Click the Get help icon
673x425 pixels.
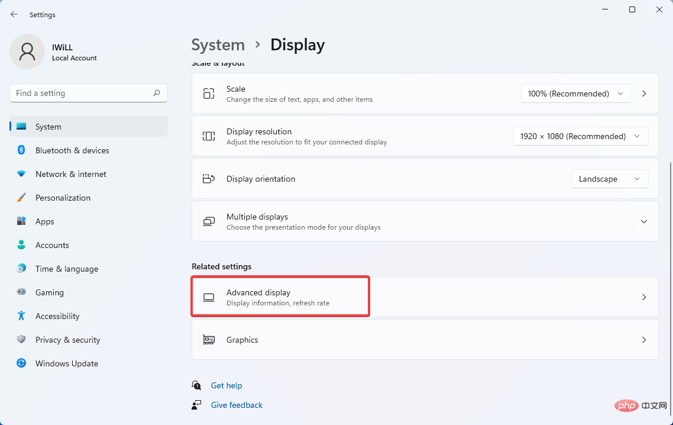tap(196, 385)
